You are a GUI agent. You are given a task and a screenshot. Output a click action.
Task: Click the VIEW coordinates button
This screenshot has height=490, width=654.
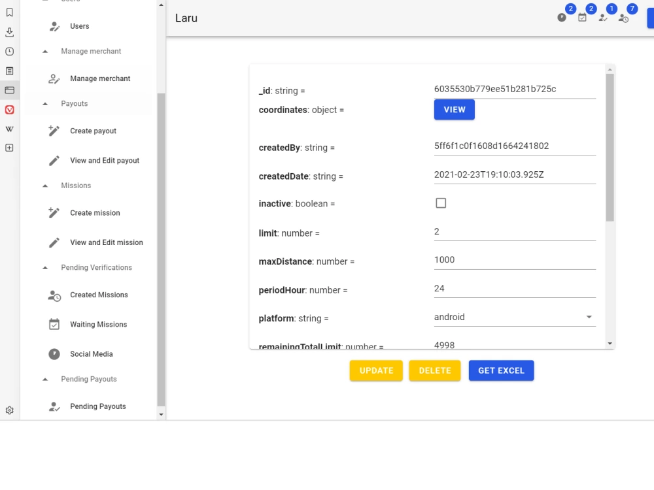click(455, 110)
